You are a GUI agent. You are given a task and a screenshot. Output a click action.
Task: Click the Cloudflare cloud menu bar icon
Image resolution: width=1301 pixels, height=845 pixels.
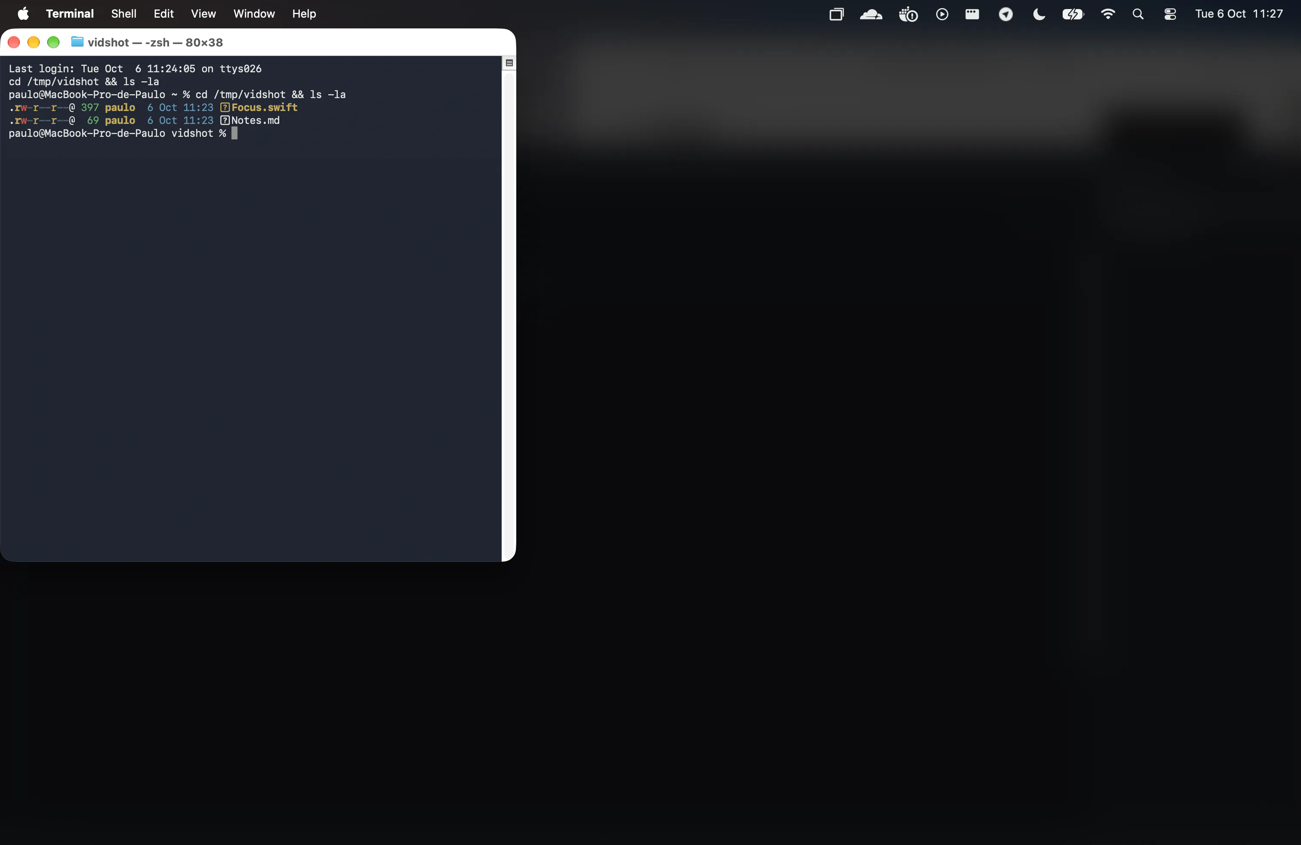click(871, 14)
